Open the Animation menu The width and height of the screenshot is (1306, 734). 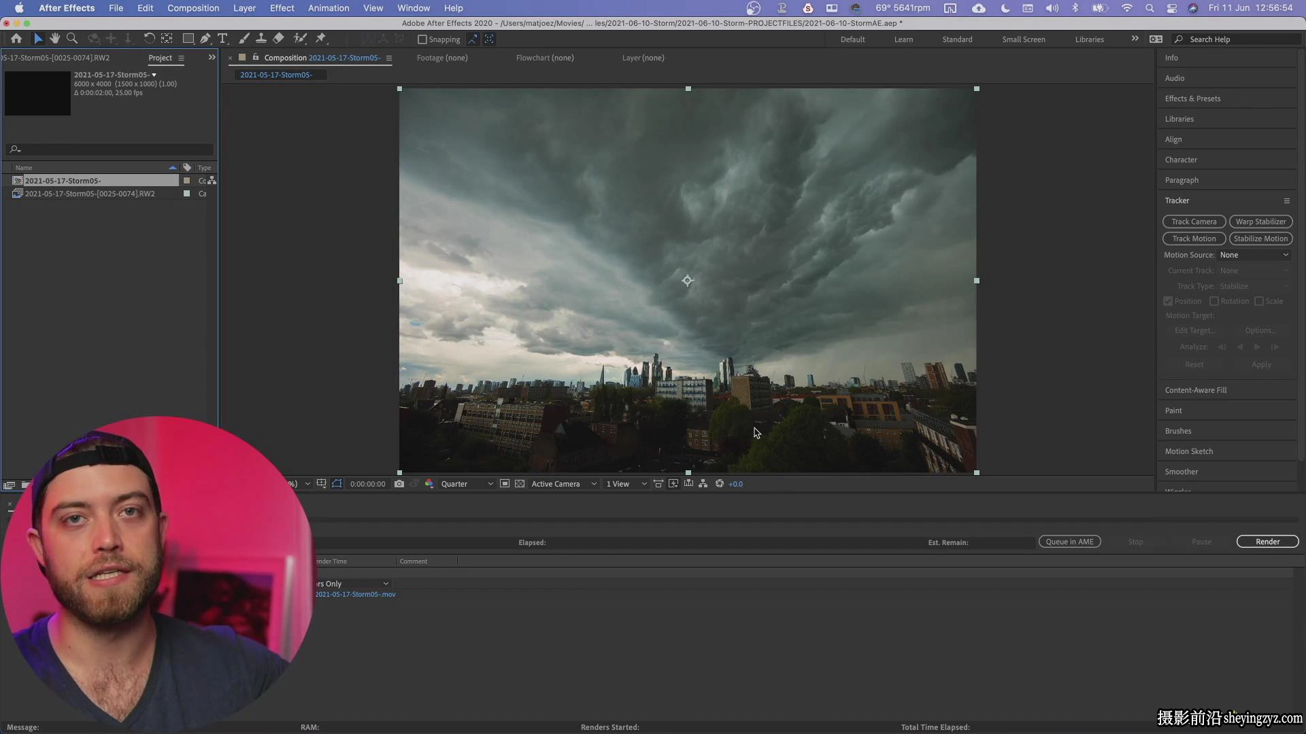(329, 8)
